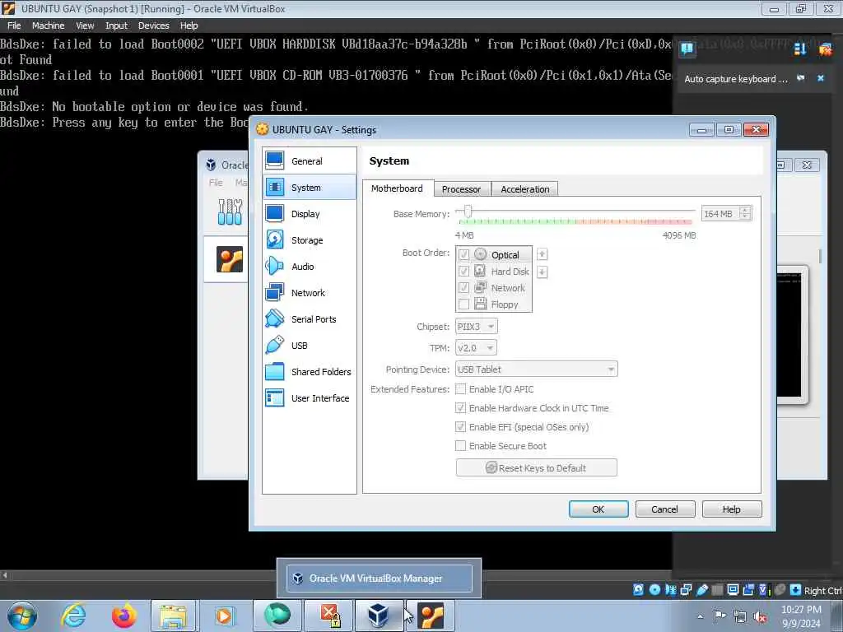This screenshot has height=632, width=843.
Task: Enable the Floppy boot order checkbox
Action: (x=463, y=304)
